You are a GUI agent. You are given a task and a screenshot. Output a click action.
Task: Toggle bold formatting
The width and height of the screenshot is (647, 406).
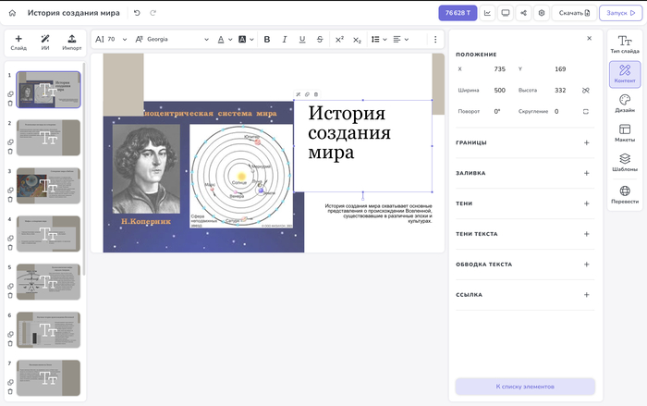267,39
